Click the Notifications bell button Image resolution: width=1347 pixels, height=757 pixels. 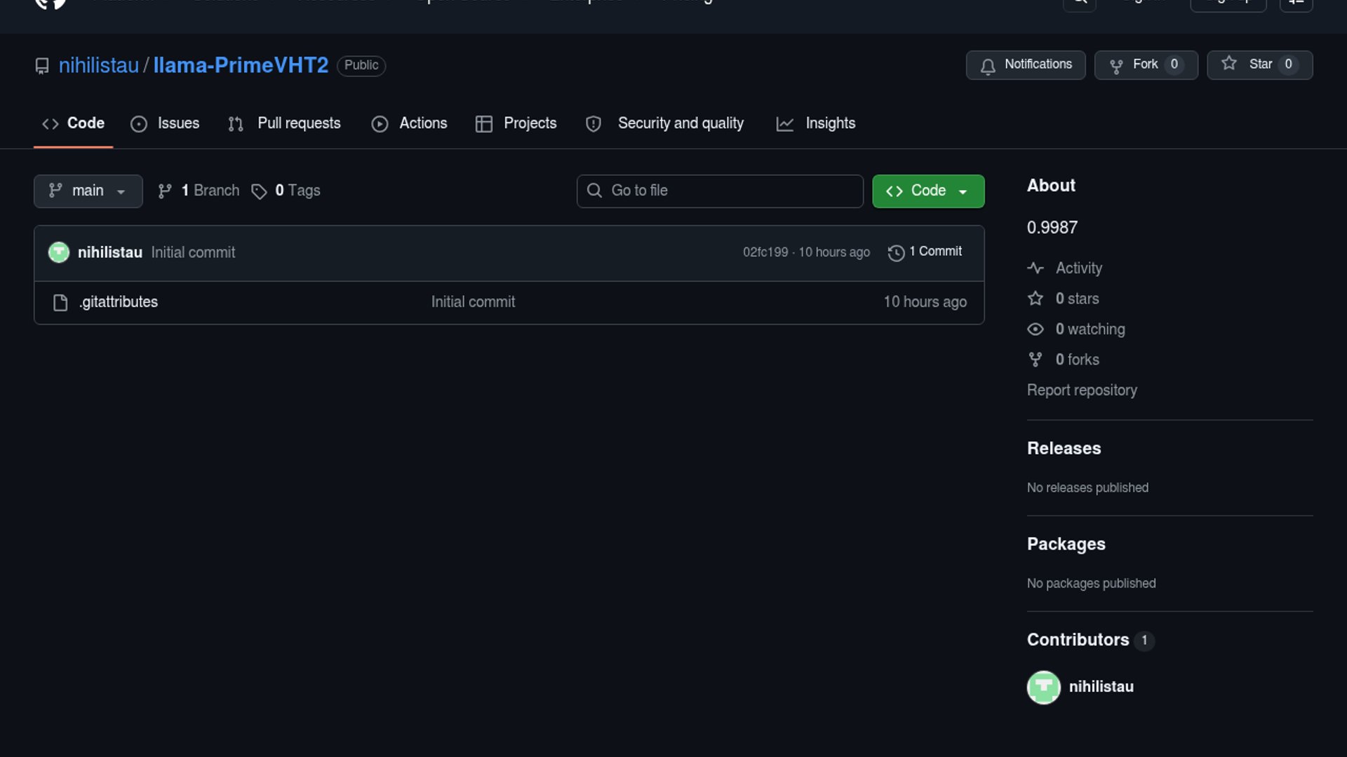click(1025, 65)
